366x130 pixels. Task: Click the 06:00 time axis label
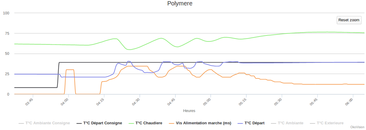click(349, 101)
